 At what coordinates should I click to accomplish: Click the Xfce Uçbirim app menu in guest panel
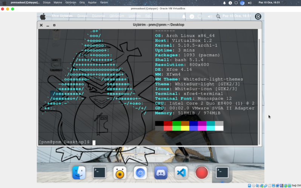62,16
